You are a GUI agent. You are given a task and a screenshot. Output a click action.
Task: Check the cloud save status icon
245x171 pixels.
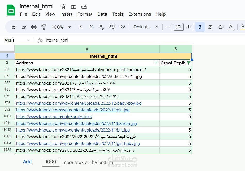(x=84, y=6)
